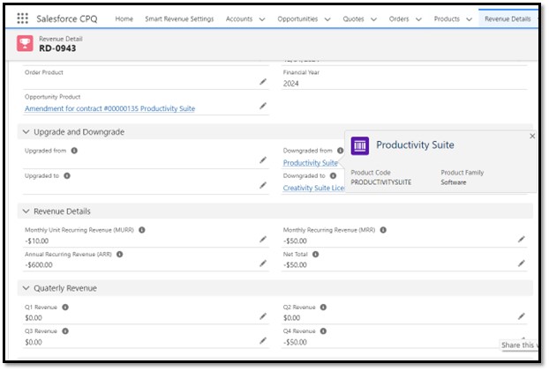Open the App Launcher grid icon
The image size is (549, 371).
click(22, 19)
